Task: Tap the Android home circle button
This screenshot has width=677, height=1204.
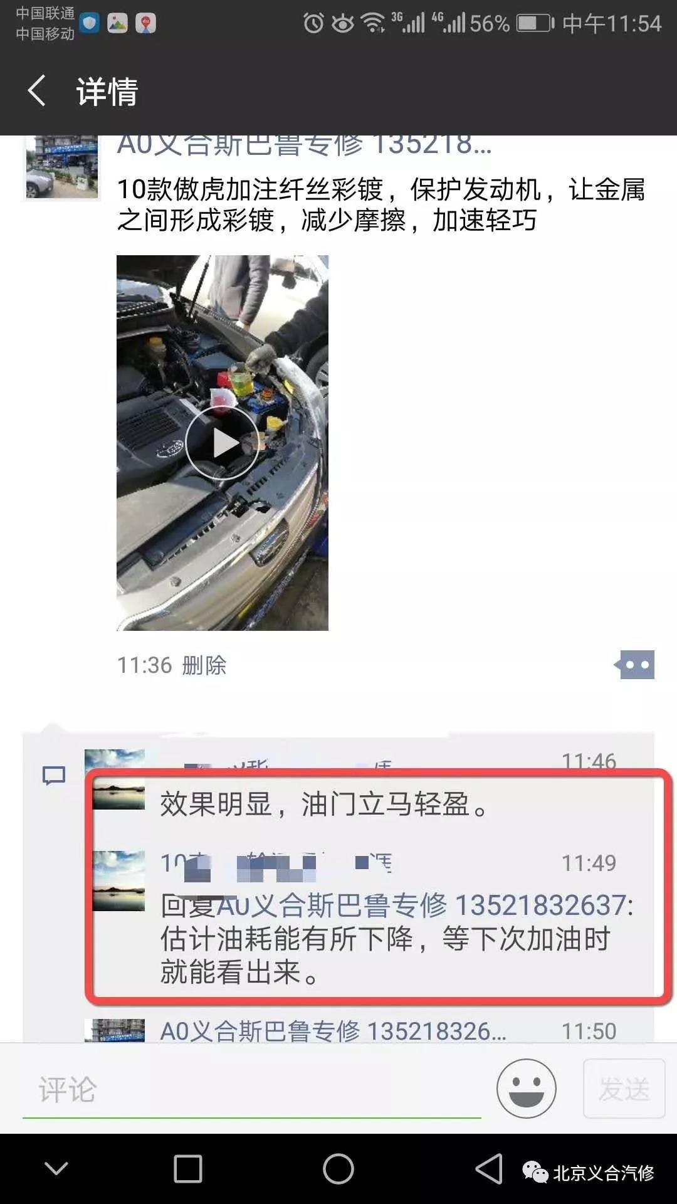Action: coord(338,1170)
